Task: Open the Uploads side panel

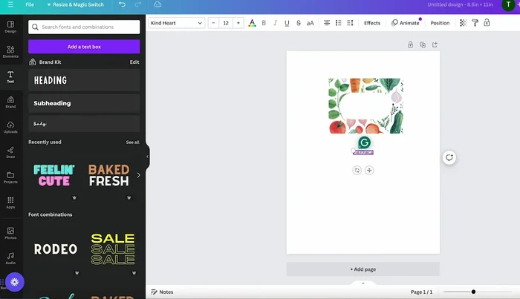Action: tap(10, 127)
